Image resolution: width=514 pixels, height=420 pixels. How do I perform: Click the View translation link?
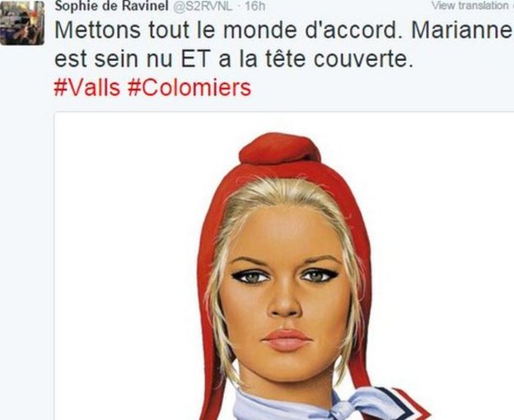pyautogui.click(x=472, y=5)
